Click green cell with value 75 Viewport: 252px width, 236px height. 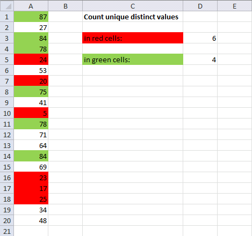pos(31,92)
